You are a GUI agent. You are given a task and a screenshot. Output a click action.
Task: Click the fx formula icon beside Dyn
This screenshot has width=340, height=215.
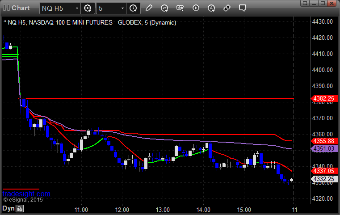point(20,209)
